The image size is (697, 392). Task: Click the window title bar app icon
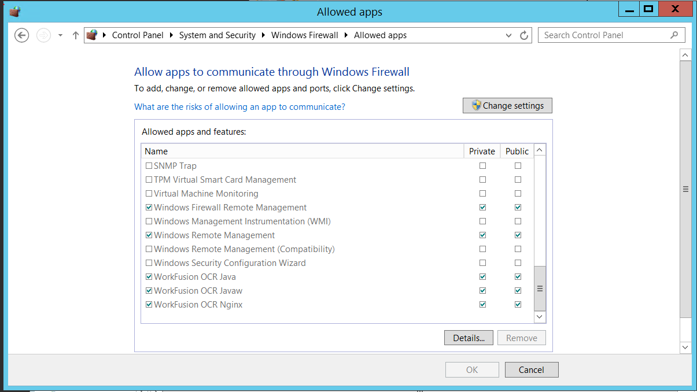(14, 12)
